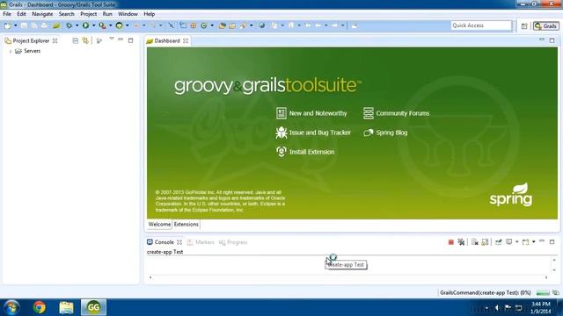Click the Open Console icon
Screen dimensions: 563x316
[526, 242]
